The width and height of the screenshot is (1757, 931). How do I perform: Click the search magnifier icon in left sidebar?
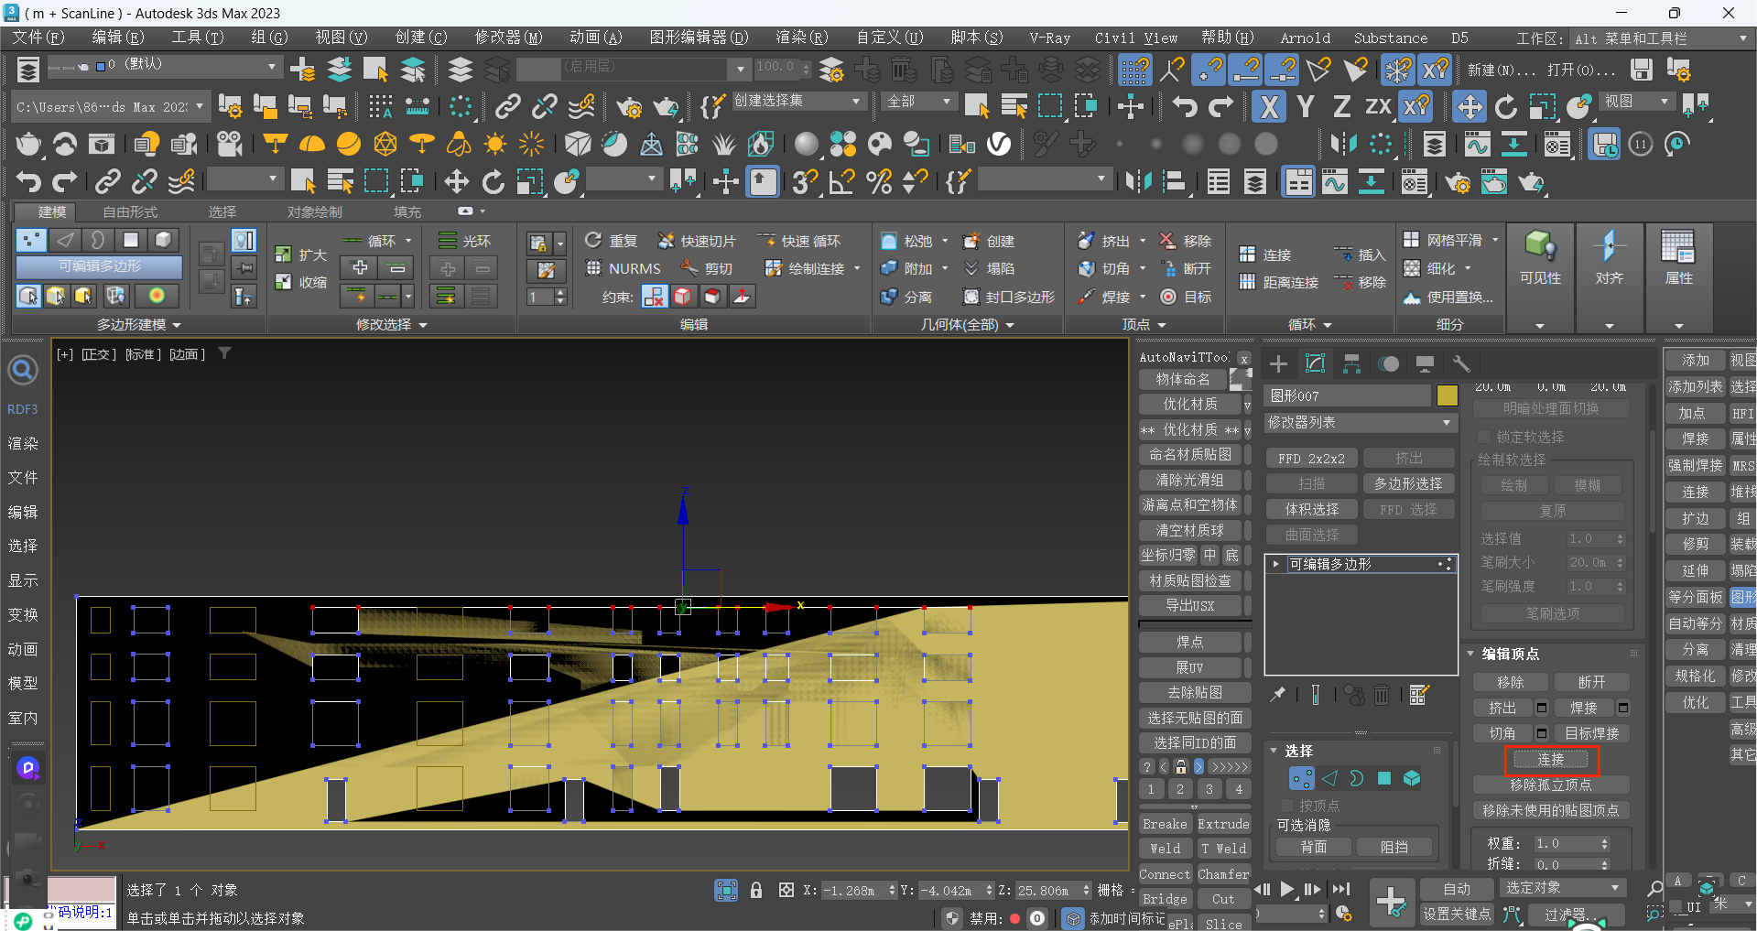coord(23,370)
